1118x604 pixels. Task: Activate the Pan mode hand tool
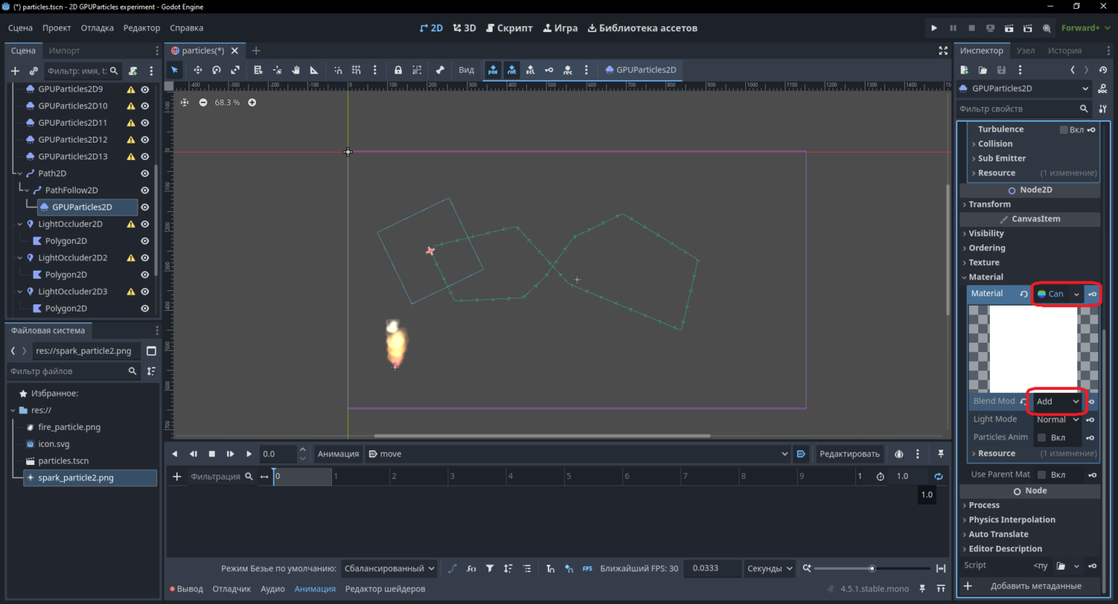click(296, 70)
